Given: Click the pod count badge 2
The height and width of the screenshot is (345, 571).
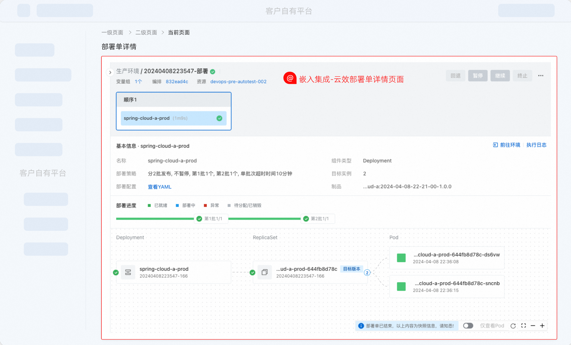Looking at the screenshot, I should coord(367,273).
